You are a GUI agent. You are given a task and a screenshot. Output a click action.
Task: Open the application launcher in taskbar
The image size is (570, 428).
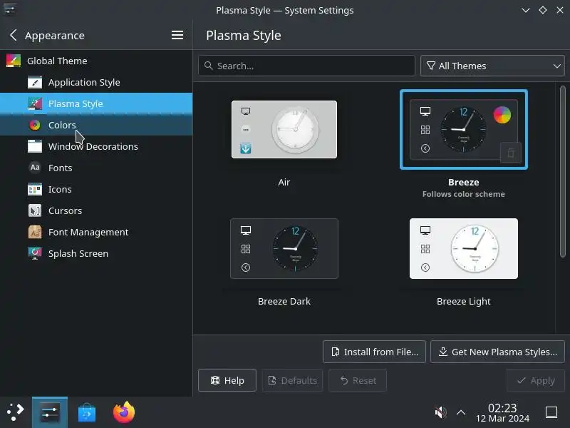[15, 412]
